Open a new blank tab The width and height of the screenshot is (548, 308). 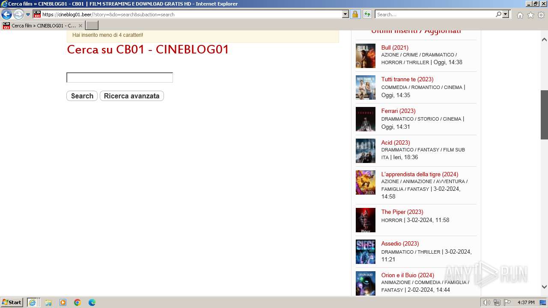[x=92, y=26]
